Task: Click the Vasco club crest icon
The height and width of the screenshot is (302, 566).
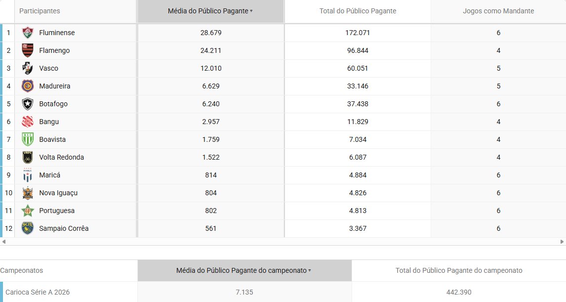Action: [28, 68]
